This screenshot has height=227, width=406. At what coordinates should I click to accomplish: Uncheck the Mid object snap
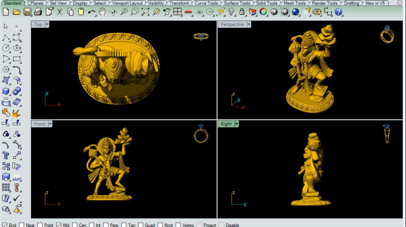click(59, 225)
